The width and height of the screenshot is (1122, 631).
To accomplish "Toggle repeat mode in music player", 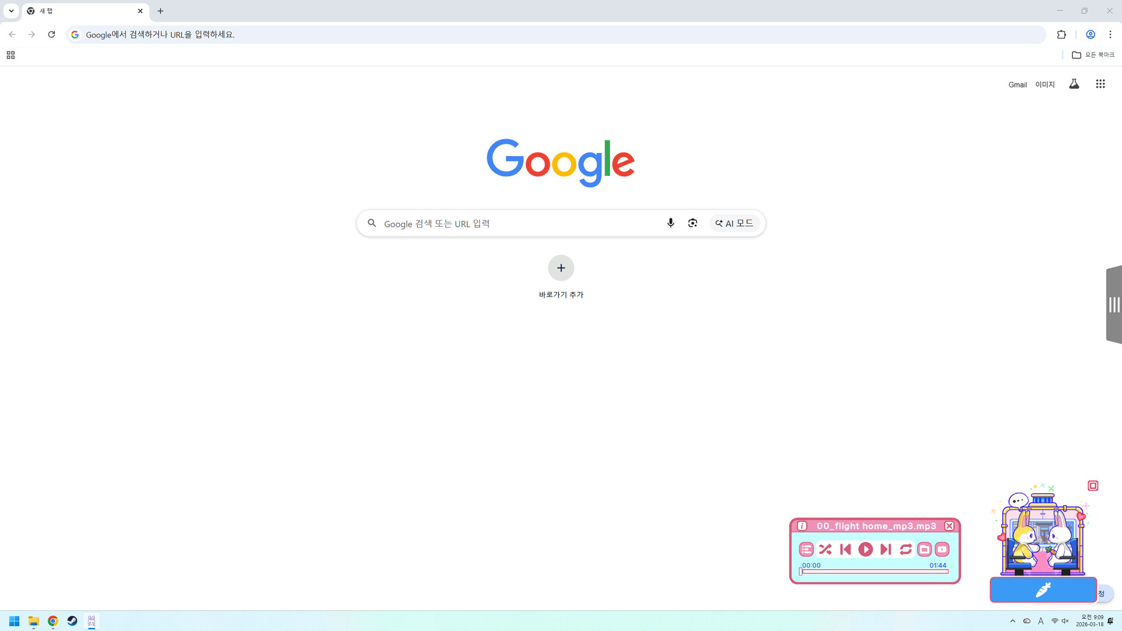I will click(905, 549).
